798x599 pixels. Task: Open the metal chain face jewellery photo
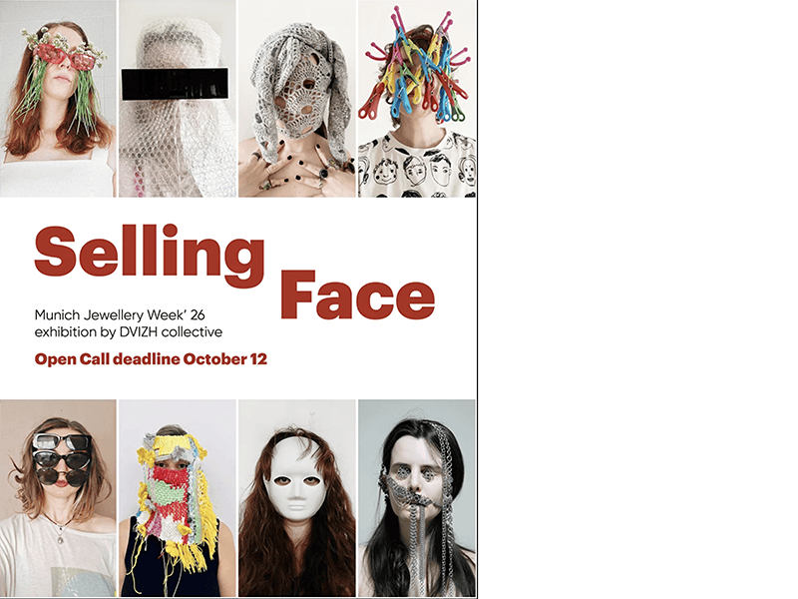pos(417,498)
